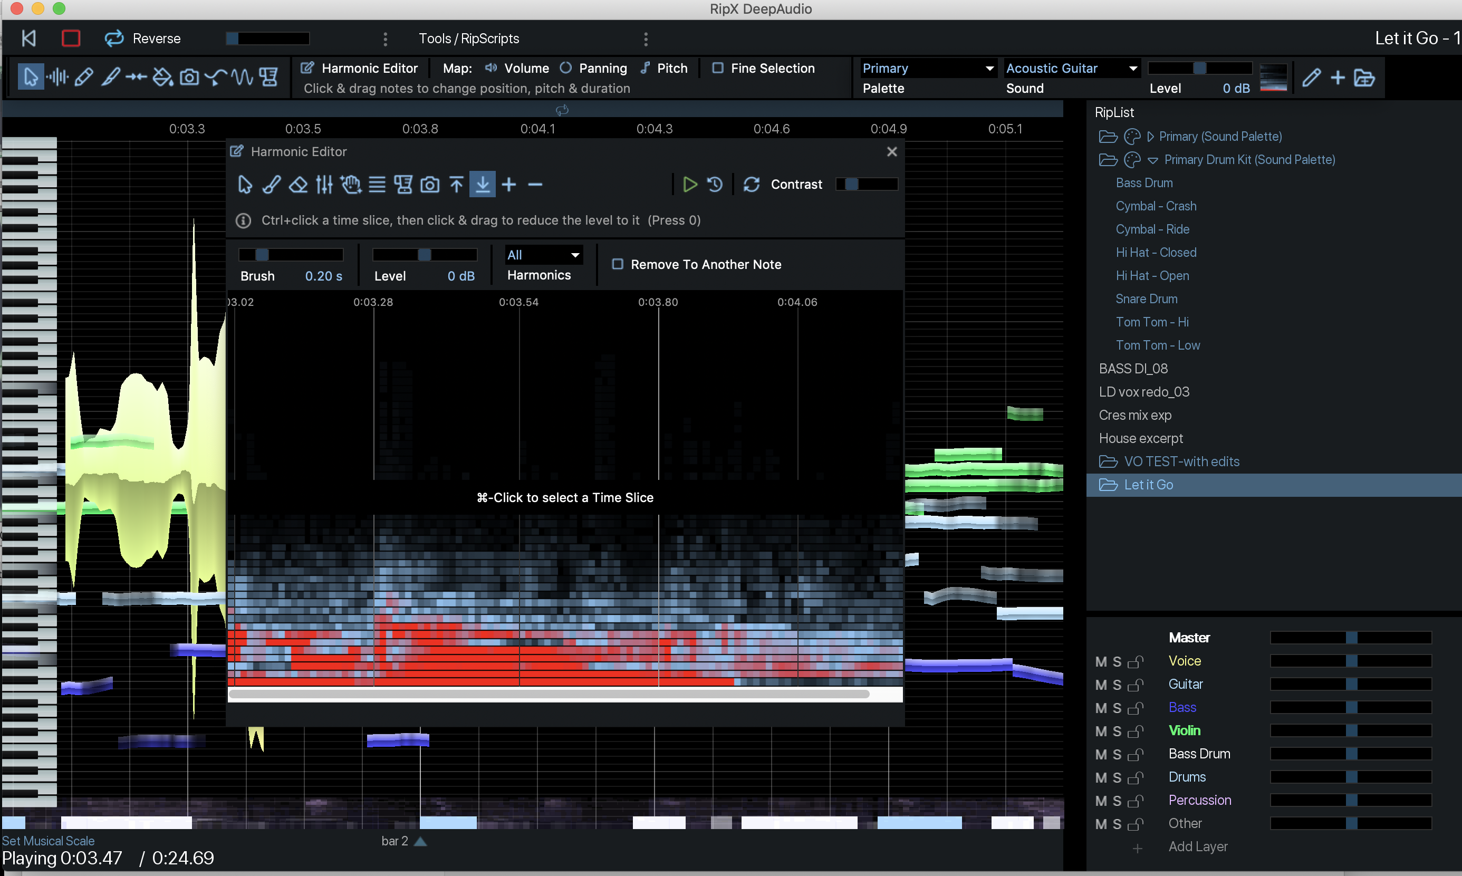Viewport: 1462px width, 876px height.
Task: Stop playback with the red square button
Action: pos(71,38)
